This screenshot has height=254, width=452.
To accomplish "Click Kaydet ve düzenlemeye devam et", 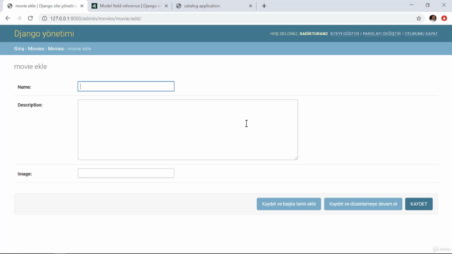I will tap(363, 204).
